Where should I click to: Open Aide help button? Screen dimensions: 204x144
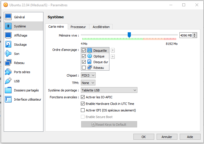[190, 137]
